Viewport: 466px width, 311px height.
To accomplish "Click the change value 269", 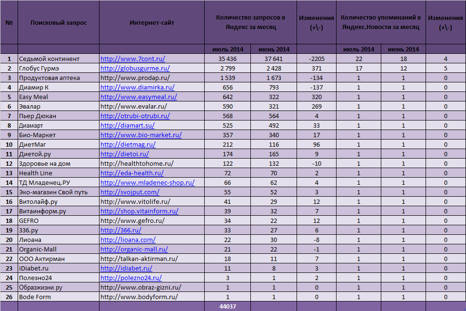I will click(317, 106).
